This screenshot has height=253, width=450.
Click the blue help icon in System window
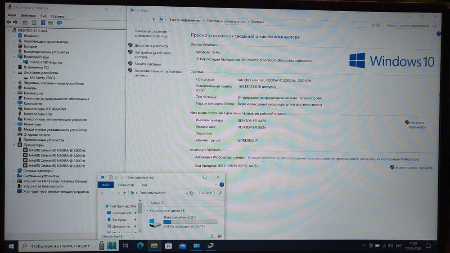point(438,34)
